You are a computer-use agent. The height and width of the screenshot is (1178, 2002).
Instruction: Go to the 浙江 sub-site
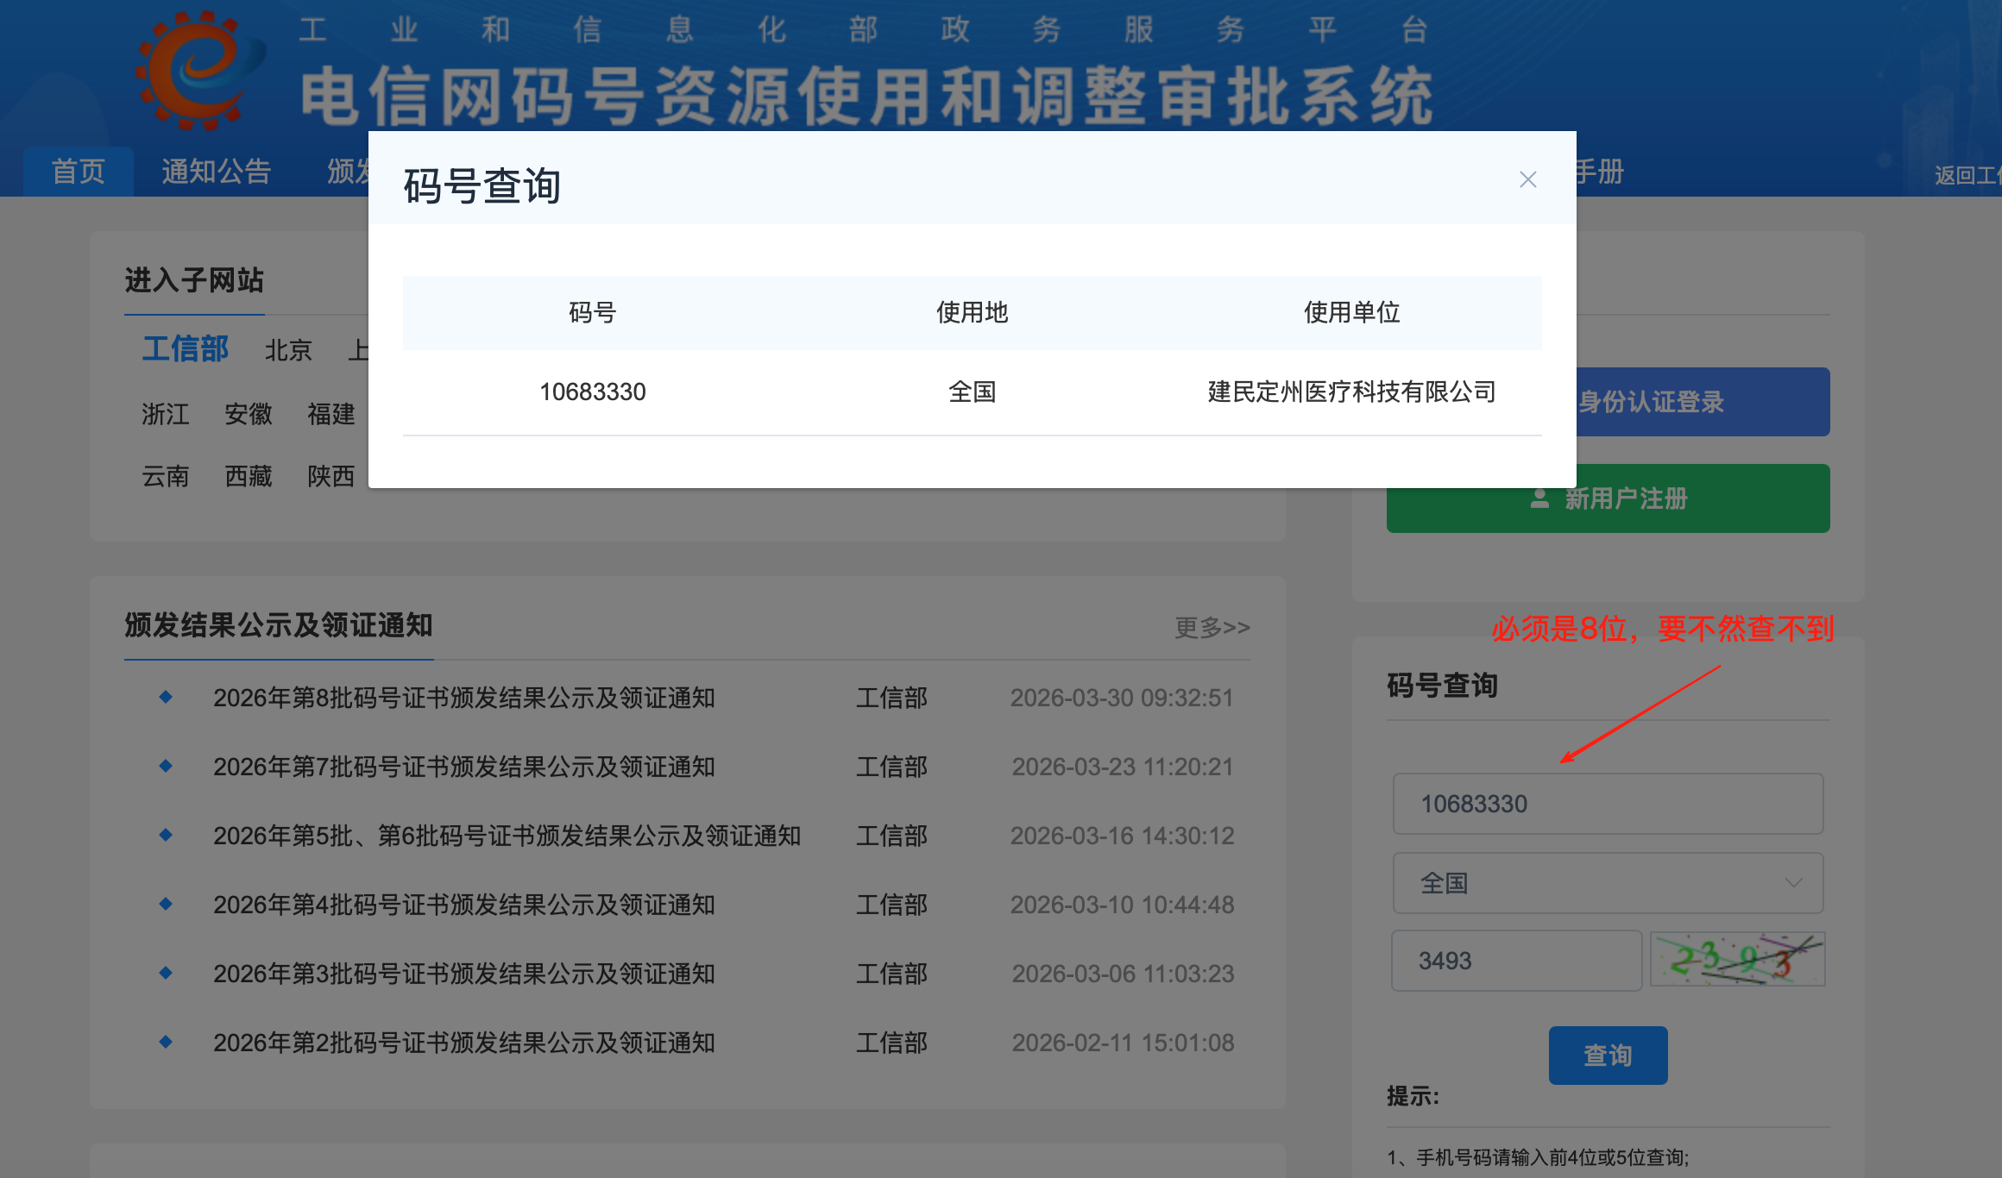coord(166,414)
